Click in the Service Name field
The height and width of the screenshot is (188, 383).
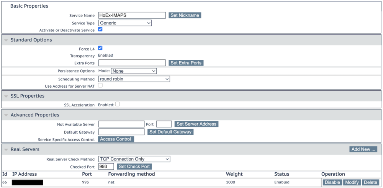tap(132, 15)
